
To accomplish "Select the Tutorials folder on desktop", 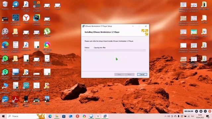I will 16,59.
